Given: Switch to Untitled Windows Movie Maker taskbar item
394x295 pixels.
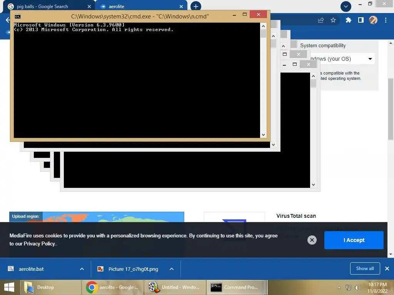Looking at the screenshot, I should tap(175, 287).
